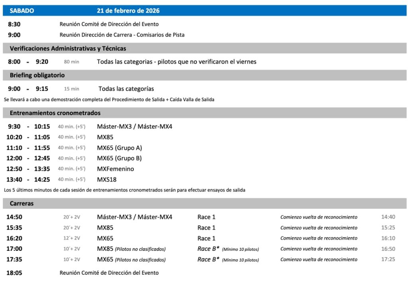Select the MX65 (Grupo B) training row
Viewport: 408px width, 285px height.
coord(120,158)
